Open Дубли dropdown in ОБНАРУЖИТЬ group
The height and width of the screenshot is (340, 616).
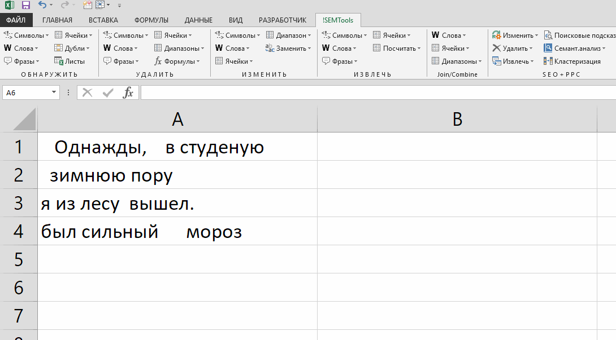[x=72, y=48]
